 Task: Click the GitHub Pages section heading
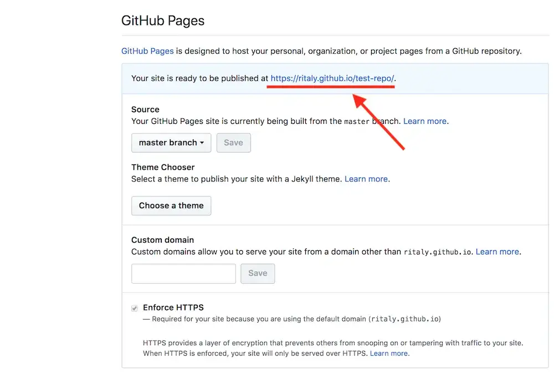click(x=163, y=21)
